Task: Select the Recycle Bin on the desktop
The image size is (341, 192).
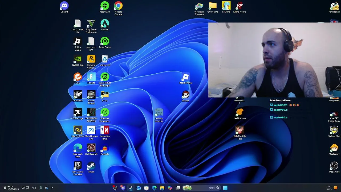Action: [x=105, y=61]
